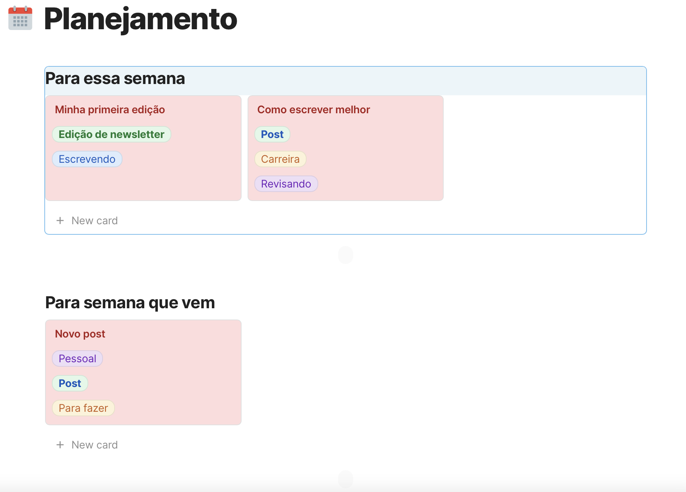Select the 'Edição de newsletter' tag
This screenshot has height=492, width=686.
click(x=111, y=134)
